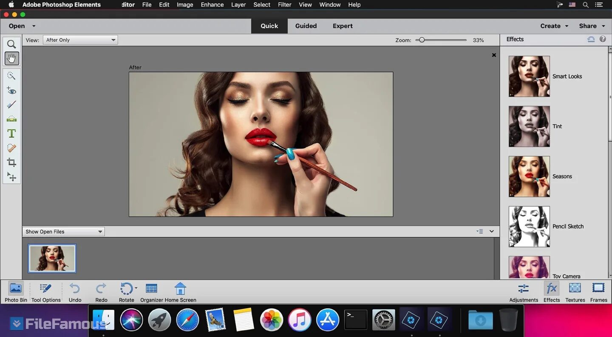
Task: Select the Crop tool
Action: 11,163
